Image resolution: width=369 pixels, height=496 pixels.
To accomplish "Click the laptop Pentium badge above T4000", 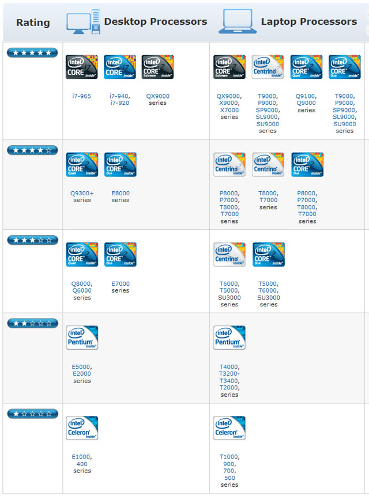I will [x=229, y=338].
